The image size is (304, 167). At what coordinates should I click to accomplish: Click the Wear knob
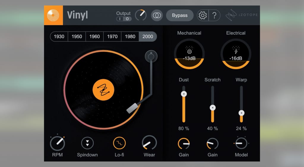coord(149,143)
